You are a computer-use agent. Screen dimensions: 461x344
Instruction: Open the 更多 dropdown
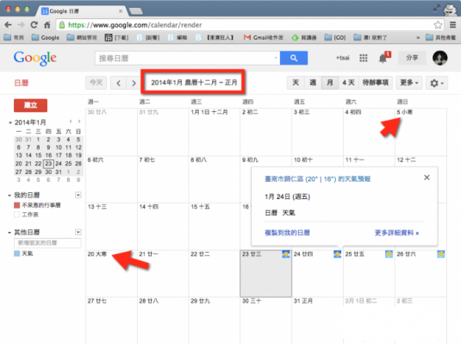(409, 83)
